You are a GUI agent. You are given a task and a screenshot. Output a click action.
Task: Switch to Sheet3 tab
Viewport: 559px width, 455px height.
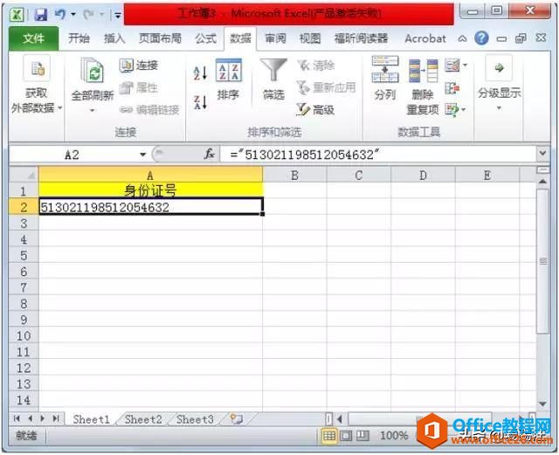click(x=195, y=419)
